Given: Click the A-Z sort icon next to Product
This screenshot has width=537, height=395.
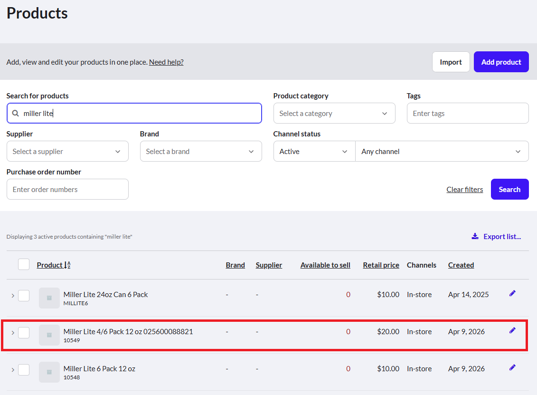Looking at the screenshot, I should tap(67, 265).
